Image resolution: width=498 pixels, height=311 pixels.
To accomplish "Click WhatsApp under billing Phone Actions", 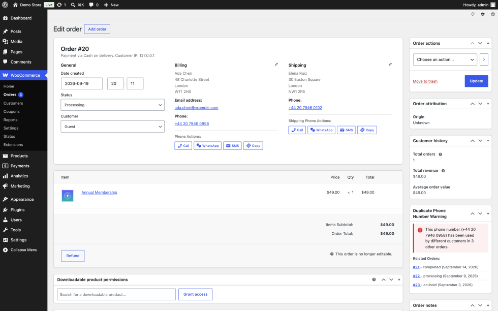I will 207,146.
